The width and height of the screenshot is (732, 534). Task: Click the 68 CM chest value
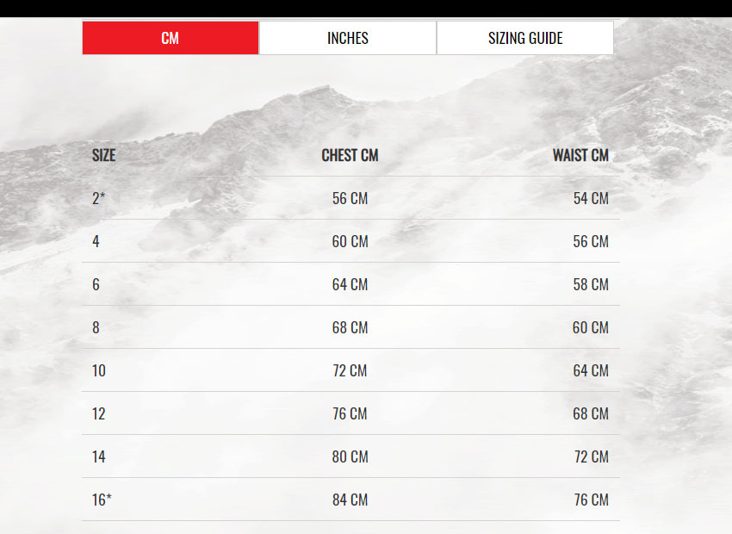[x=350, y=327]
